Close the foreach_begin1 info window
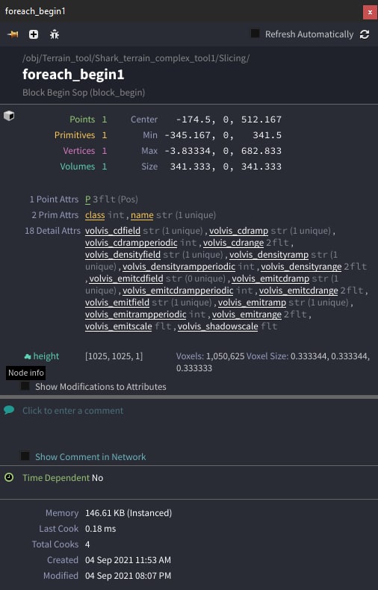This screenshot has height=590, width=378. pyautogui.click(x=370, y=13)
